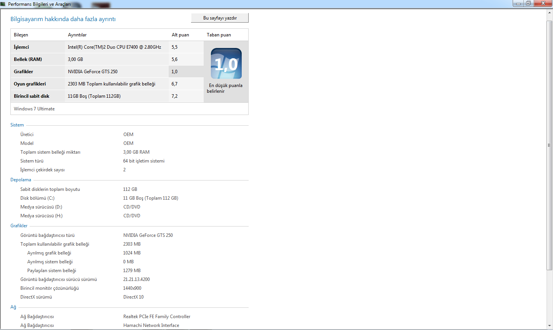Viewport: 553px width, 330px height.
Task: Click the 'Üretici' label
Action: 27,135
